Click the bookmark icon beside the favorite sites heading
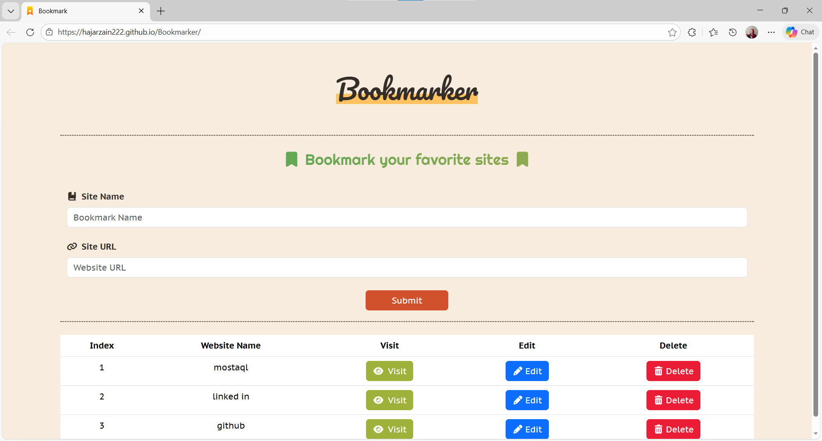 coord(292,159)
